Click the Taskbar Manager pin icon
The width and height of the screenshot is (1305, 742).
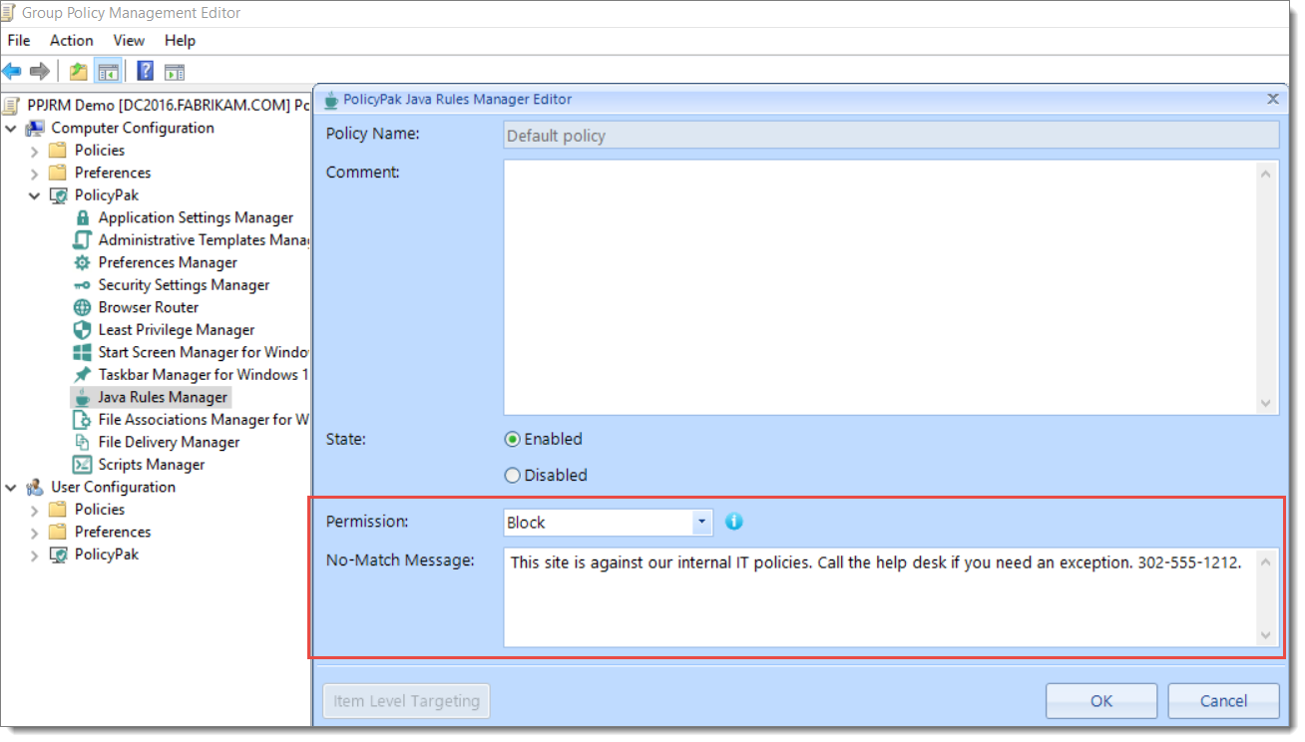pyautogui.click(x=83, y=375)
